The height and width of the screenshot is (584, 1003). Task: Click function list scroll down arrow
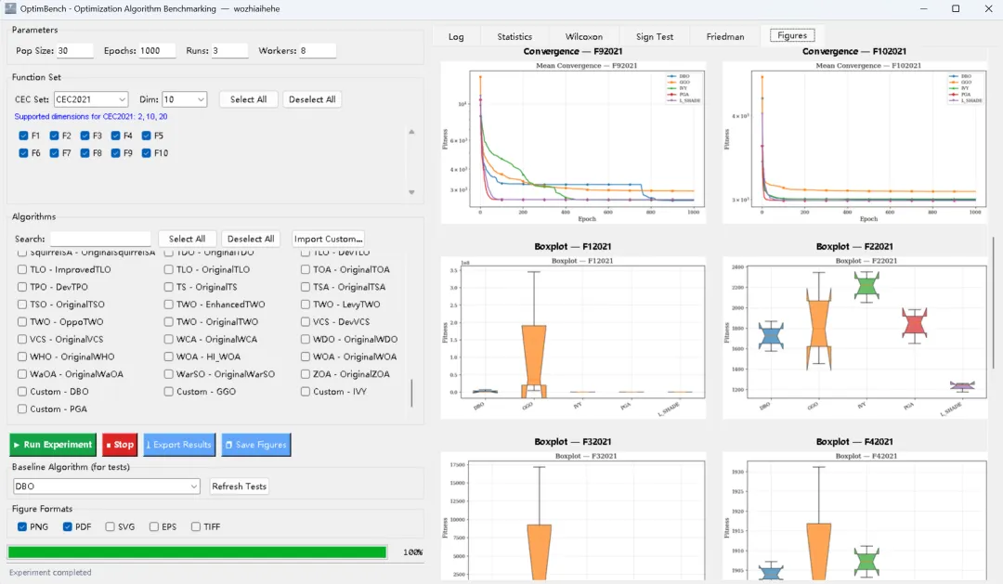point(411,192)
